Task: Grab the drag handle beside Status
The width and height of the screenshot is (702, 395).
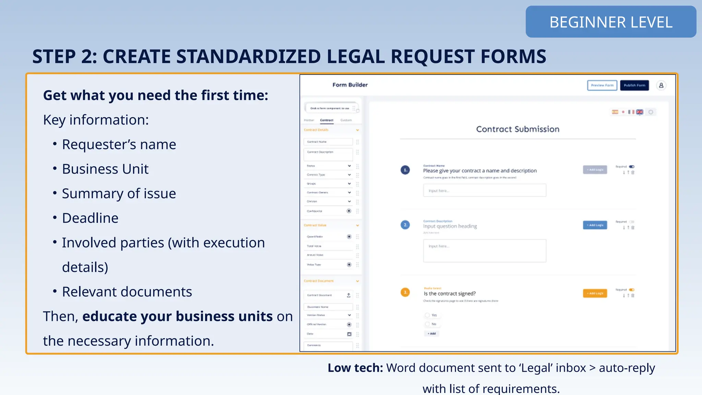Action: click(358, 166)
